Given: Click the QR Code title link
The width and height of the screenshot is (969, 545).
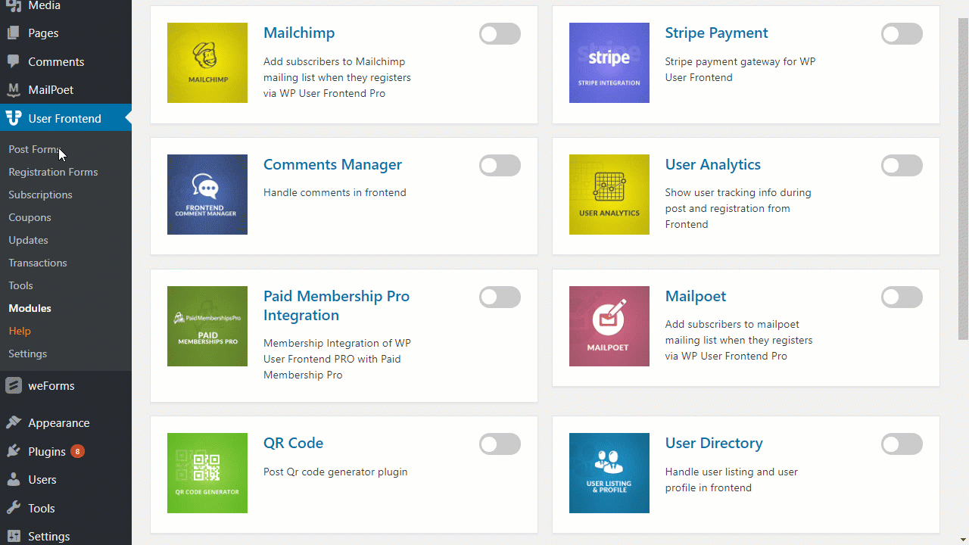Looking at the screenshot, I should click(x=293, y=444).
